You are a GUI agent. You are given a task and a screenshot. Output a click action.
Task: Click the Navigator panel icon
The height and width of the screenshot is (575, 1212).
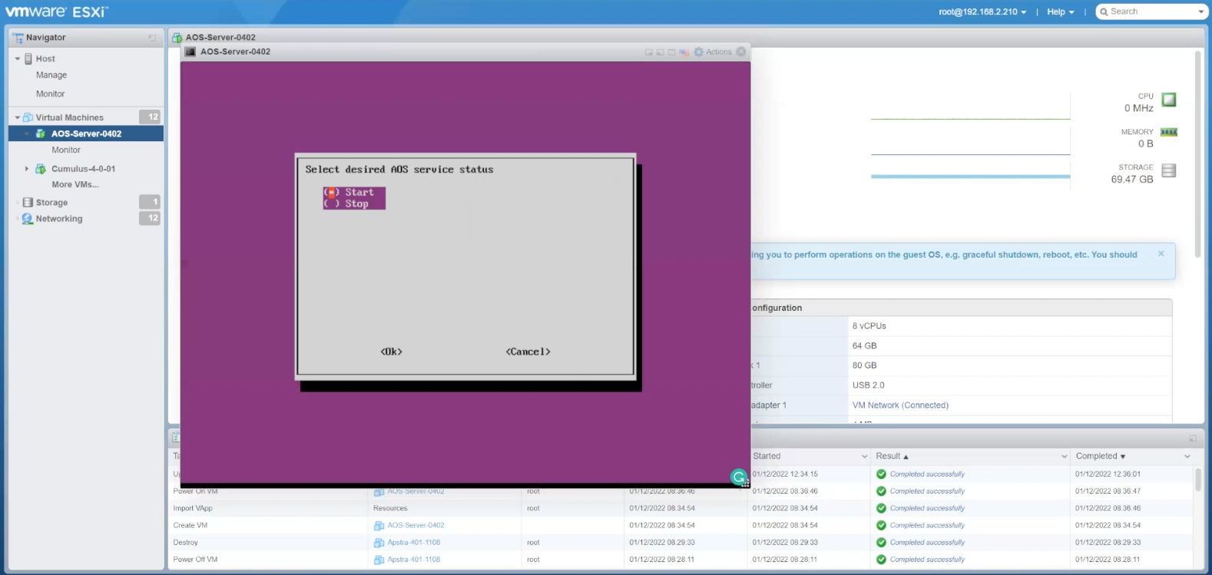(18, 38)
